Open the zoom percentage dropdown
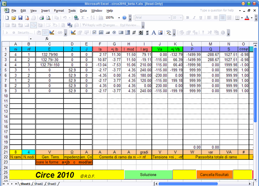Image resolution: width=259 pixels, height=186 pixels. point(119,17)
